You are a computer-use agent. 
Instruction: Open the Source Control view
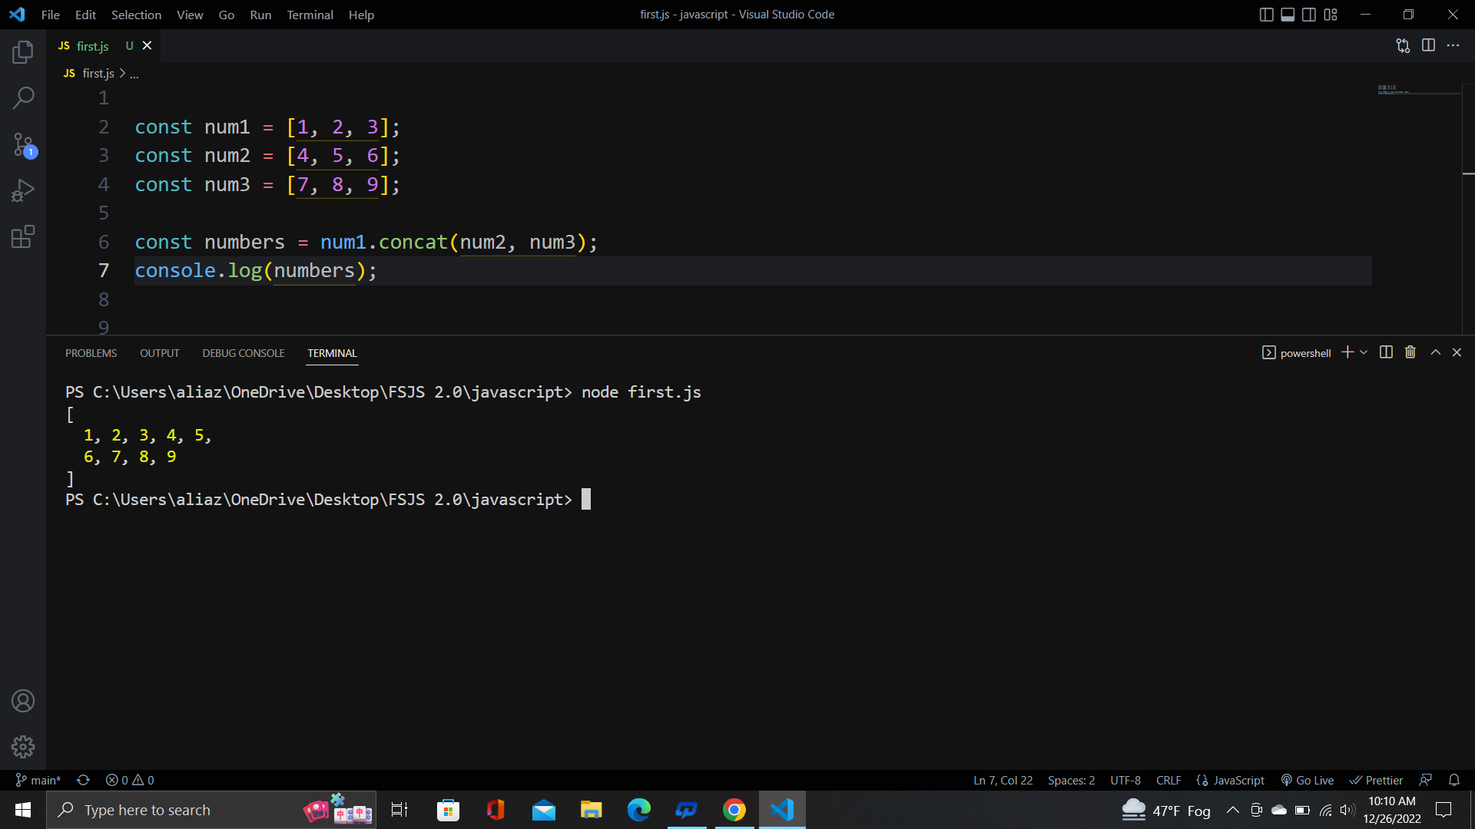(x=23, y=144)
